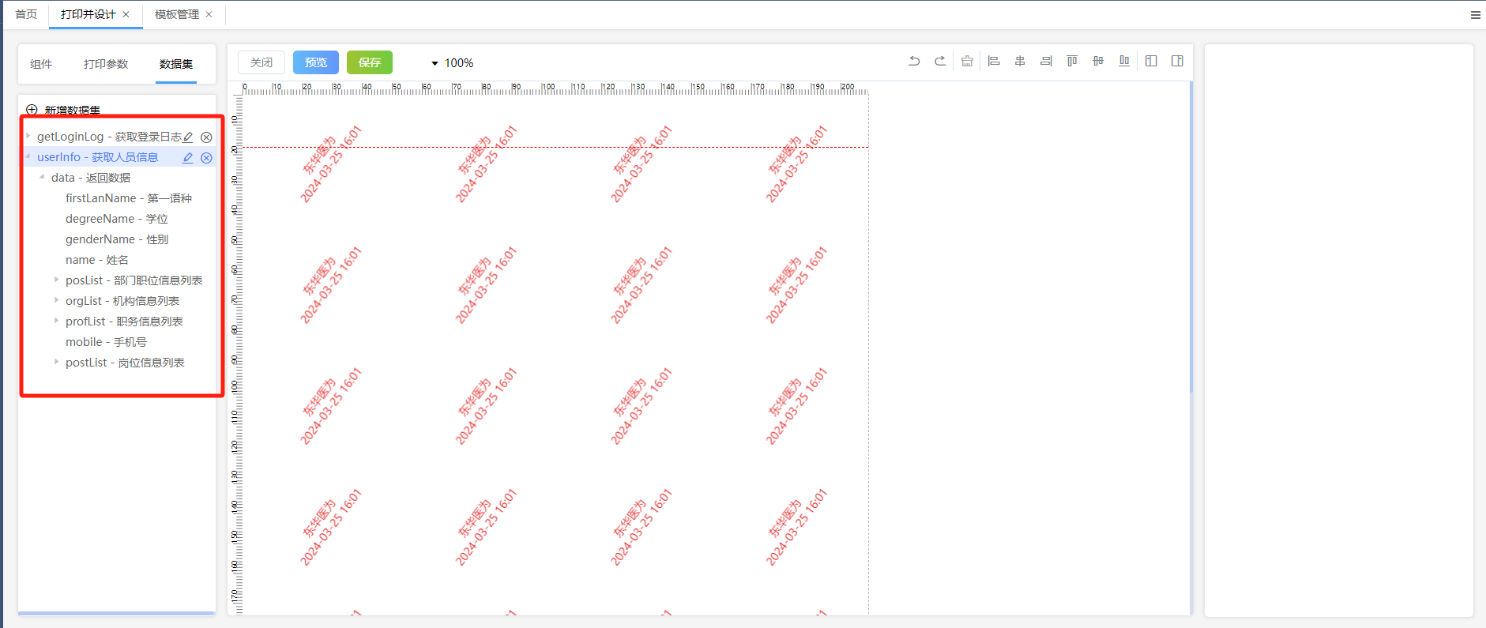
Task: Click the undo arrow icon
Action: pos(914,61)
